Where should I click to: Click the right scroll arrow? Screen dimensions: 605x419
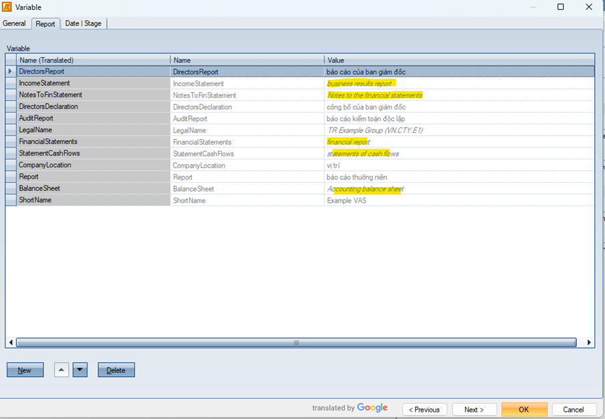(x=589, y=342)
